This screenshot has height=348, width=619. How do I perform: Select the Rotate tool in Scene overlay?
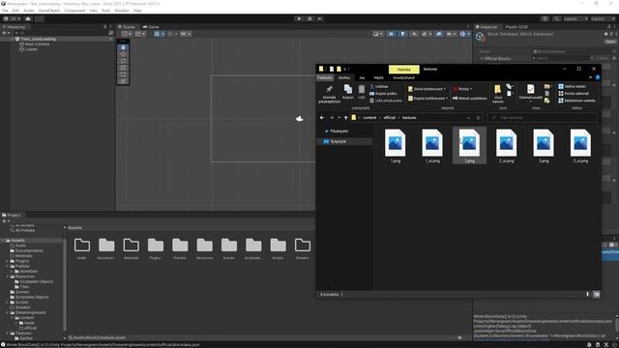[x=123, y=61]
